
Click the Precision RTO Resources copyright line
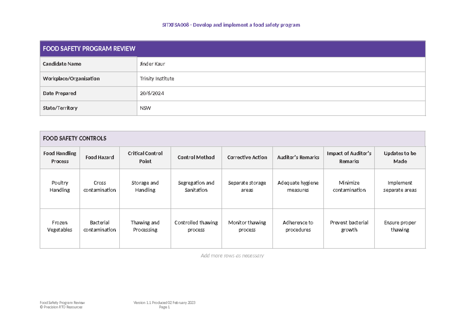(61, 307)
